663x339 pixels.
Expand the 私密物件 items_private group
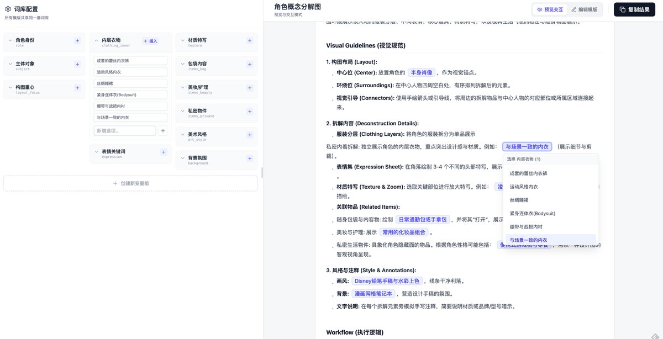182,111
